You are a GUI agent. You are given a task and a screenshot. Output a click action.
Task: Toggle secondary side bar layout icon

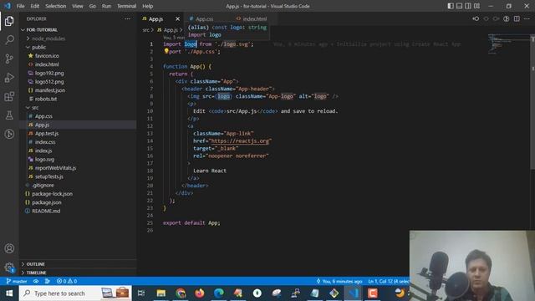pos(468,6)
